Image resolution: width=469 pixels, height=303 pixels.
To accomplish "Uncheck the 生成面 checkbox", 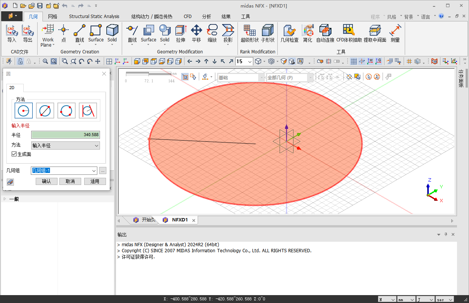I will [x=14, y=154].
